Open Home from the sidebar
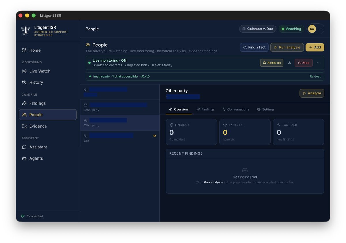 point(48,50)
